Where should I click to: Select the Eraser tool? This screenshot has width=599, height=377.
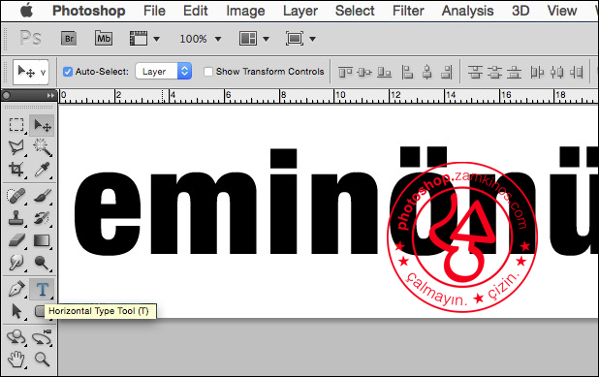16,240
